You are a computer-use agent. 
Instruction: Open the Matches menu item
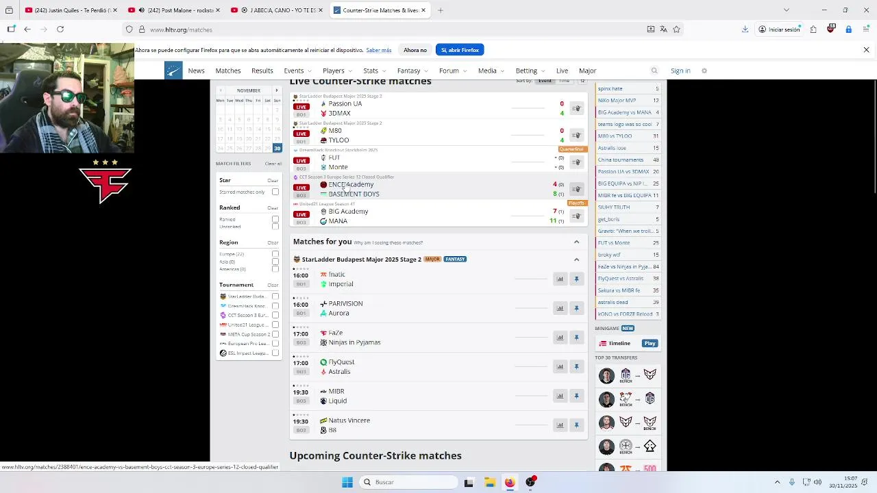point(228,71)
